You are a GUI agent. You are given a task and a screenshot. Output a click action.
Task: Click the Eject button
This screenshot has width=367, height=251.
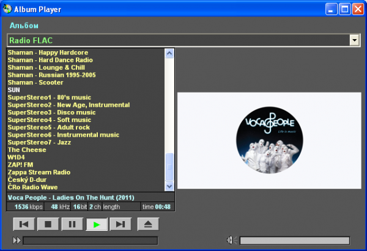[148, 224]
